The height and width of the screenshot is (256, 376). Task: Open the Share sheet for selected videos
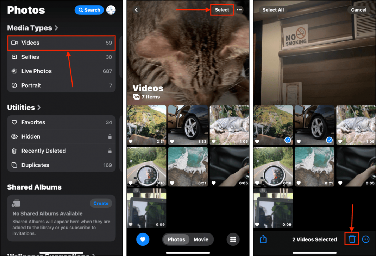click(263, 239)
